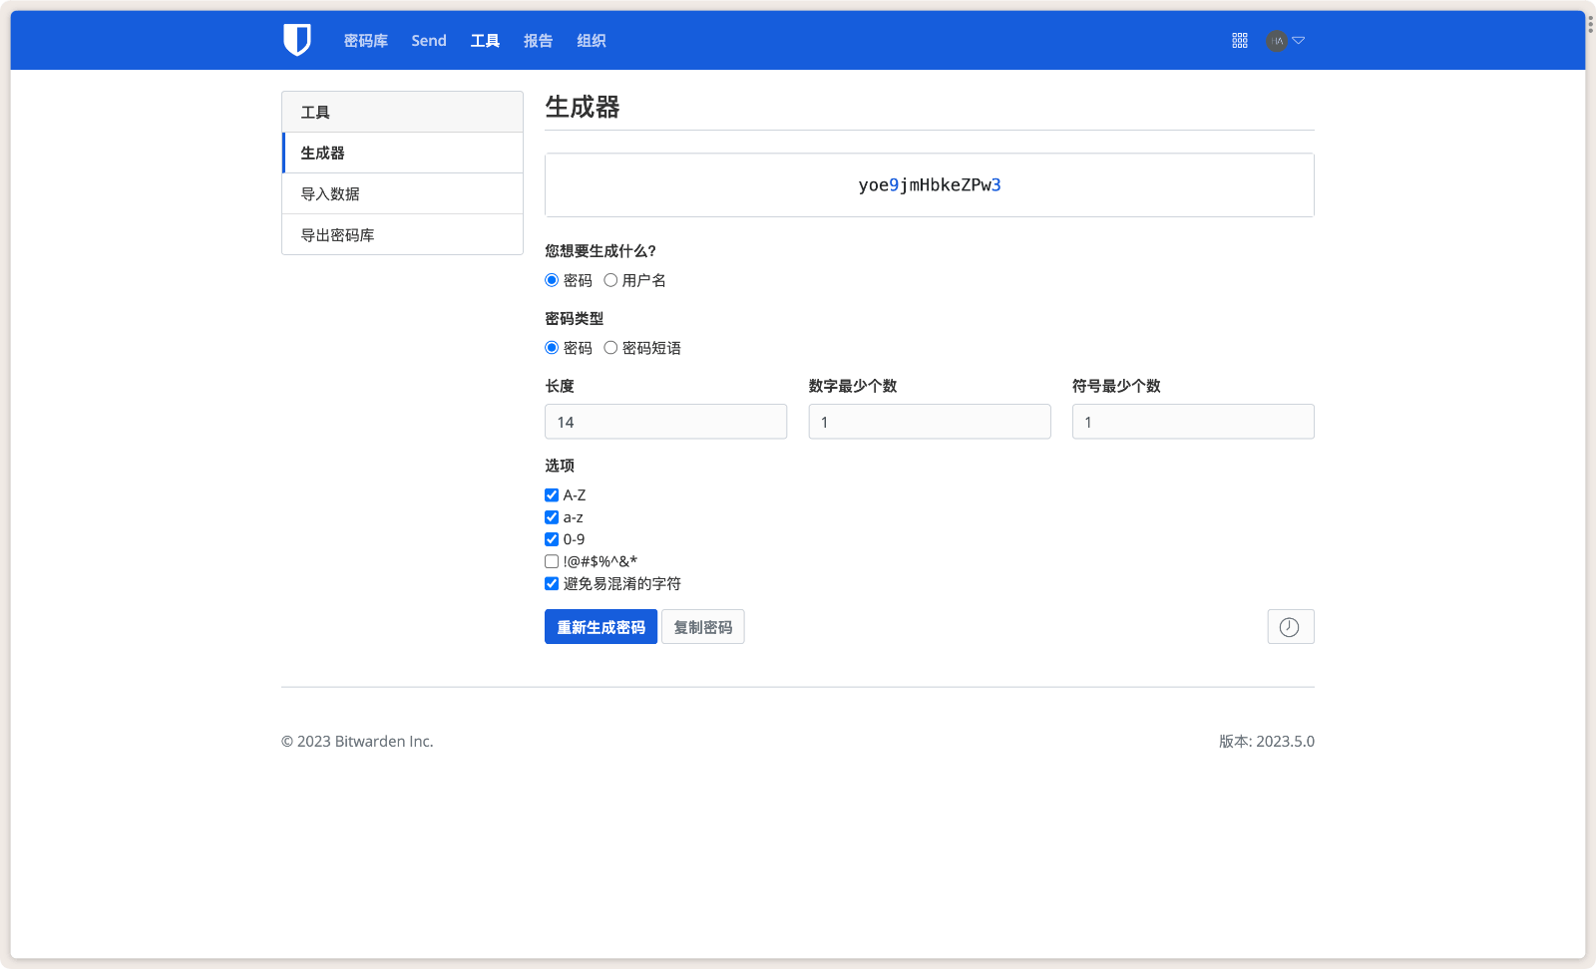Toggle 避免易混淆的字符 checkbox
This screenshot has height=969, width=1596.
[x=552, y=583]
